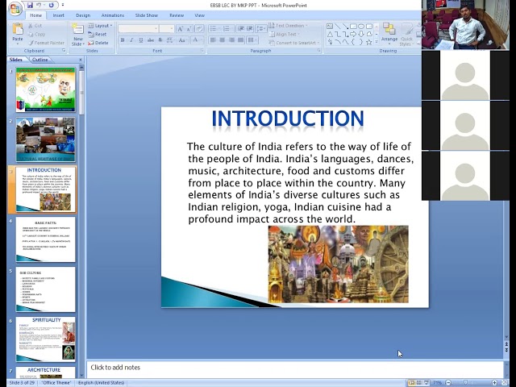Select the Right Arrow shape
Image resolution: width=516 pixels, height=387 pixels.
[353, 34]
